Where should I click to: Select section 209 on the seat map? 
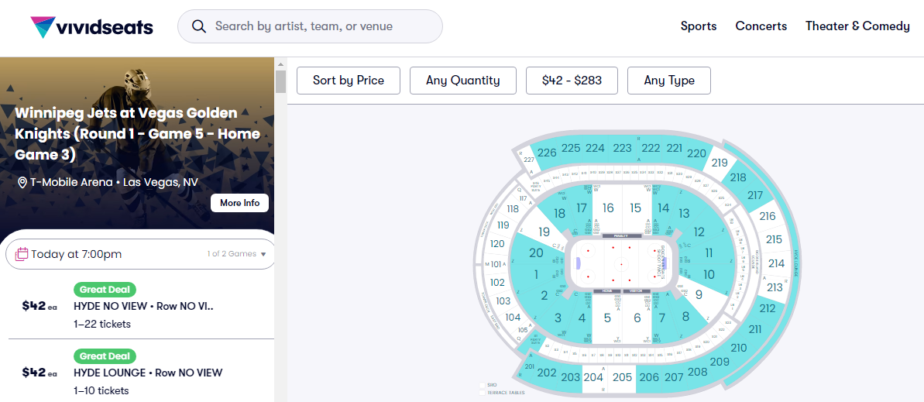click(720, 362)
